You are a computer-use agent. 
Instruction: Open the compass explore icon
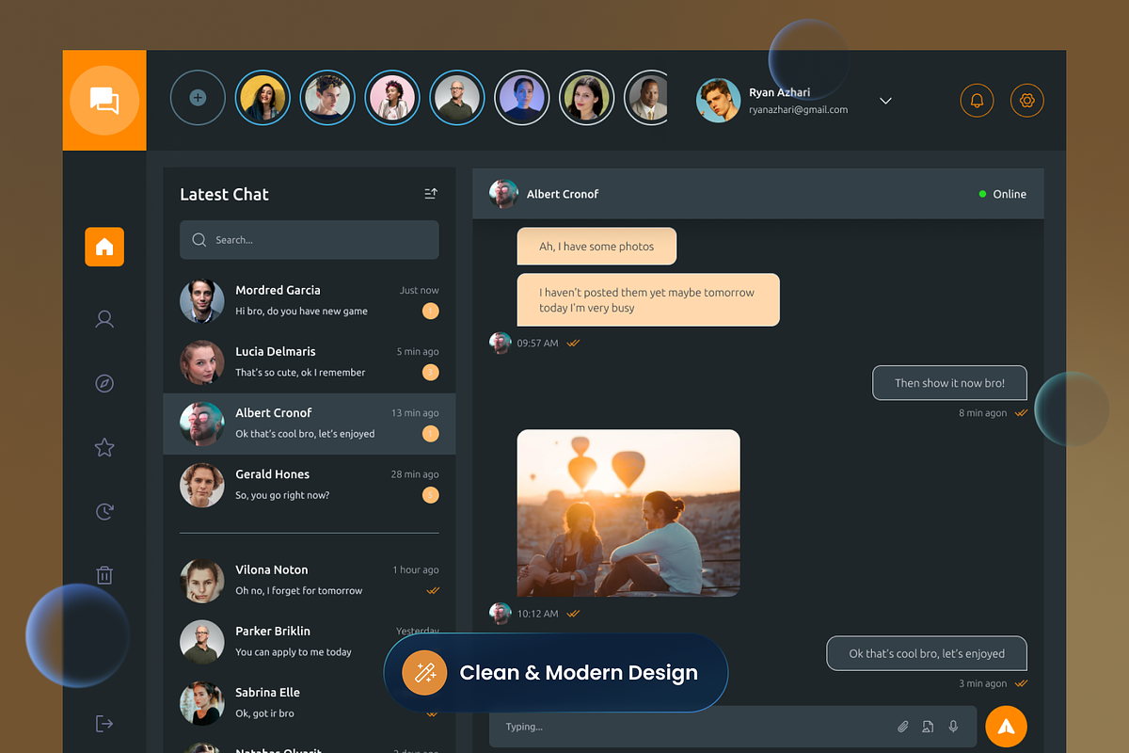(x=104, y=384)
